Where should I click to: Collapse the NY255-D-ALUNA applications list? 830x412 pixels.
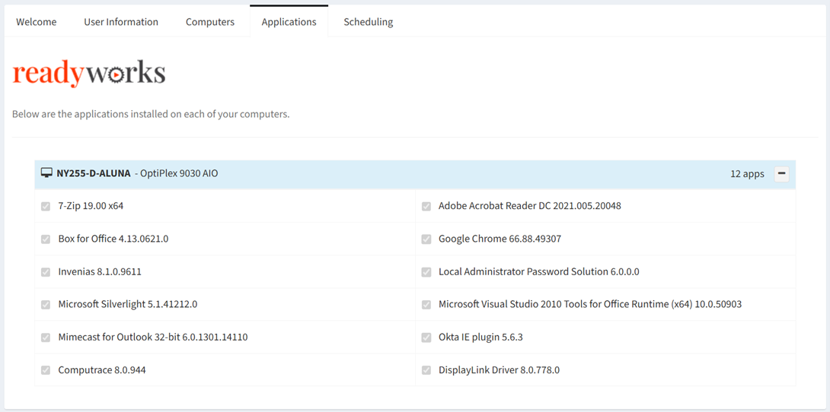781,174
